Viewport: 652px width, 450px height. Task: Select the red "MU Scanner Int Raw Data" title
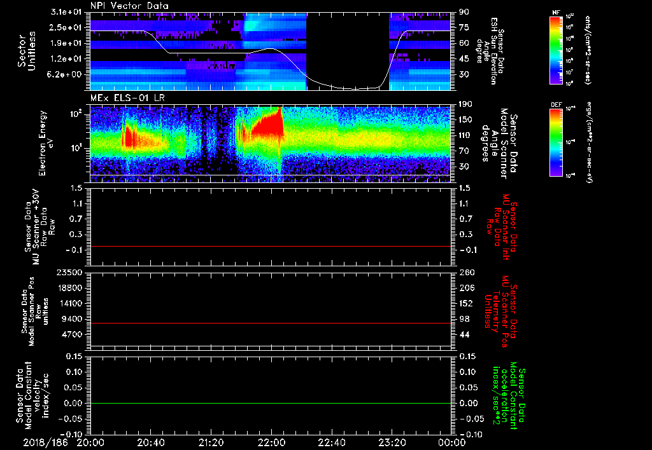click(502, 227)
